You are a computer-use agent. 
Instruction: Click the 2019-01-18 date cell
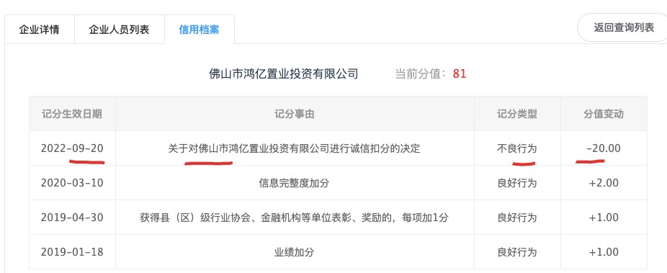[72, 251]
